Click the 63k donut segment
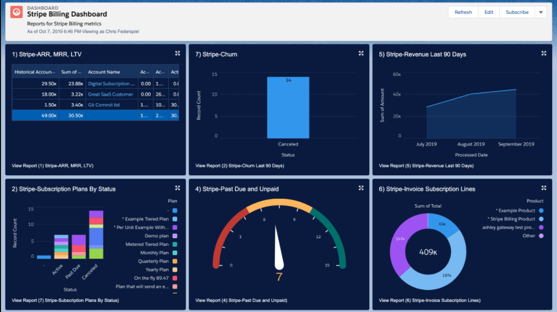 (x=442, y=224)
